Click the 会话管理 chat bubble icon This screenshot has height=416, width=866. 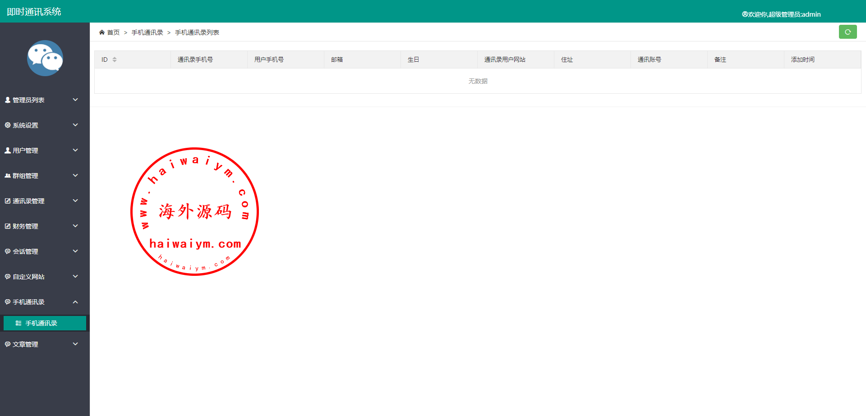(8, 251)
